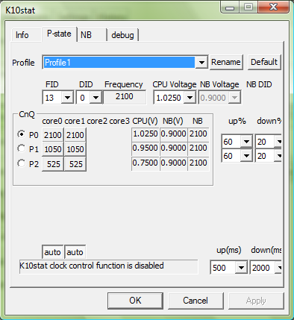
Task: Click the P1 CPU(V) cell 0.9500
Action: 146,148
